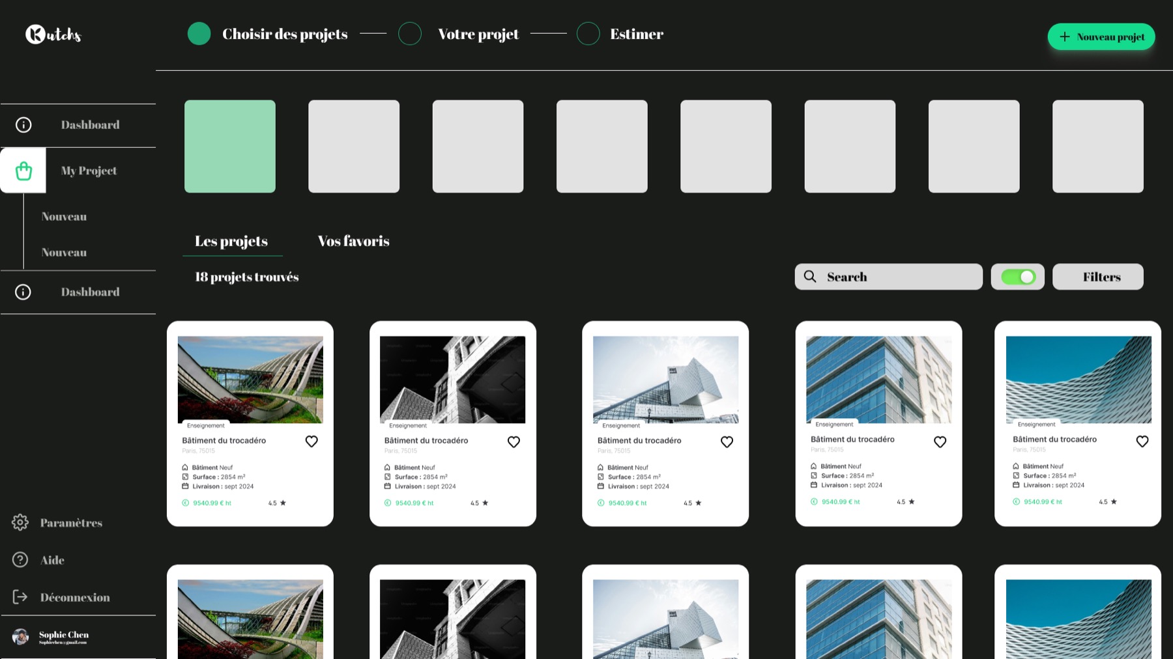This screenshot has width=1173, height=659.
Task: Click the shopping bag icon for My Project
Action: click(x=23, y=171)
